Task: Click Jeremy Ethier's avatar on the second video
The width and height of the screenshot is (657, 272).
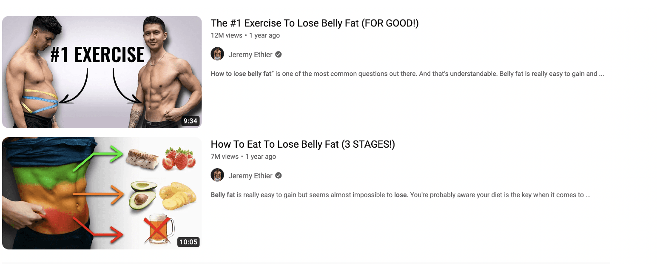Action: click(217, 175)
